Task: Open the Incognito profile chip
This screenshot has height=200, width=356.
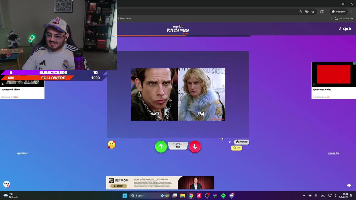Action: tap(338, 12)
